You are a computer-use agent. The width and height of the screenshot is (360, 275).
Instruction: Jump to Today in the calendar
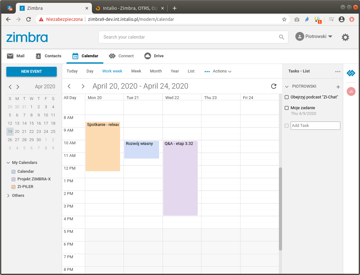pyautogui.click(x=72, y=71)
